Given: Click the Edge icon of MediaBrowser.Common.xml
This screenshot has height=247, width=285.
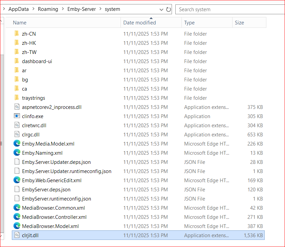Looking at the screenshot, I should (x=17, y=208).
